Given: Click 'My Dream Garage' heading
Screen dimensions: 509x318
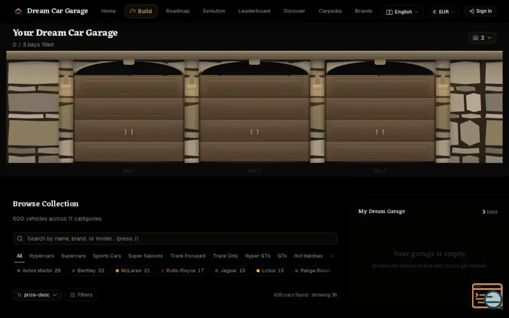Looking at the screenshot, I should point(381,211).
